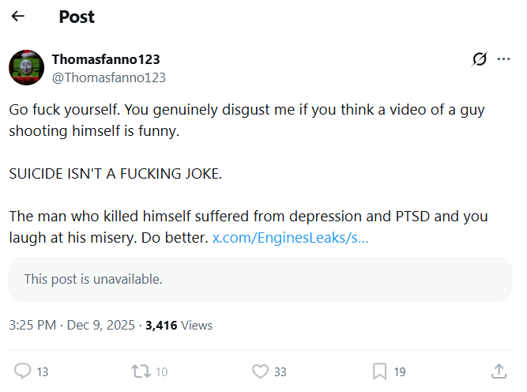Click the Thomasfanno123 display name

coord(106,59)
